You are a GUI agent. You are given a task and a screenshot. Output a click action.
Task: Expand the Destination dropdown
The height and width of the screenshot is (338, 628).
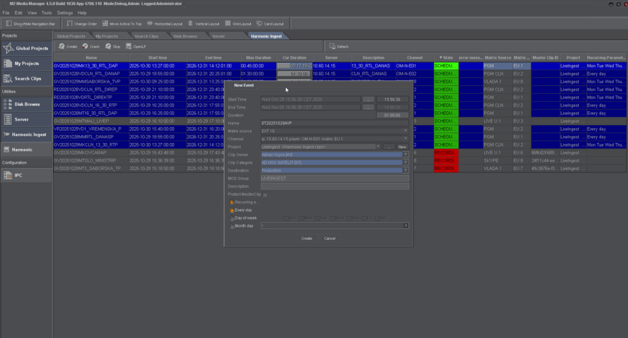coord(405,171)
